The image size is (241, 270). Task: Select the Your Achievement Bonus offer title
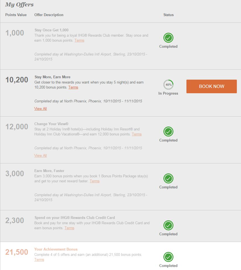click(x=56, y=249)
